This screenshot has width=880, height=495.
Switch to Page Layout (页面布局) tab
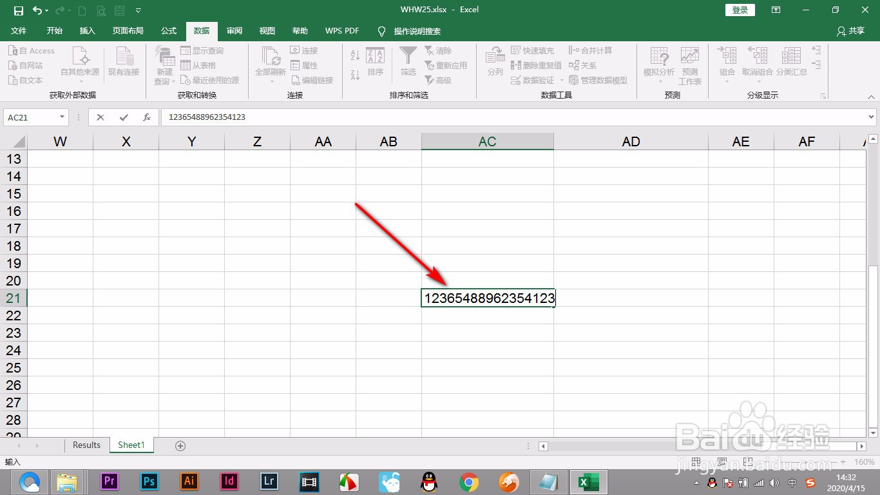[128, 31]
